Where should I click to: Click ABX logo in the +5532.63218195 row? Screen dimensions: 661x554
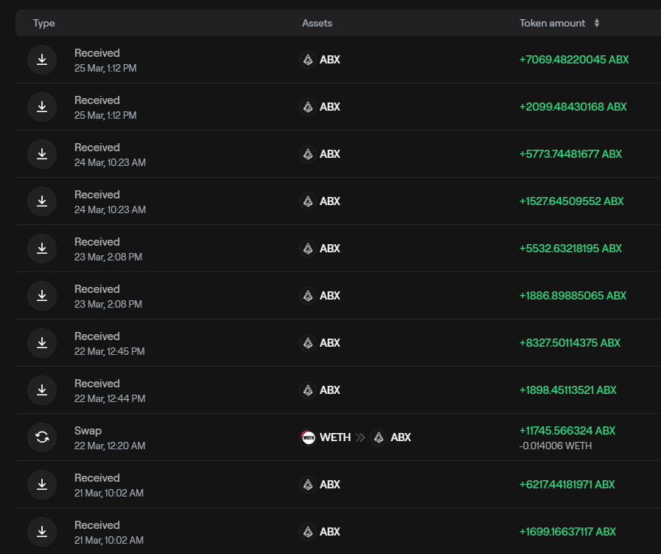click(308, 249)
